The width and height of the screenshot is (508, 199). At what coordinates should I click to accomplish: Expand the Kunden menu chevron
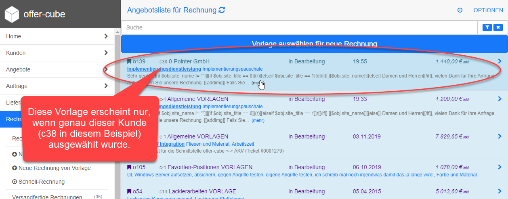106,53
